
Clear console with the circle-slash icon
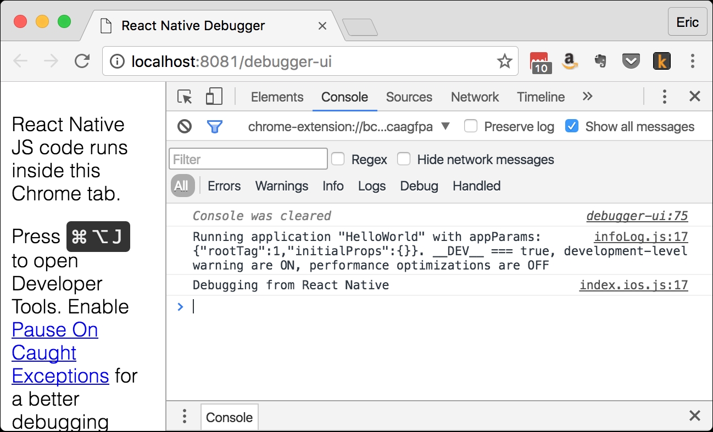pos(185,127)
